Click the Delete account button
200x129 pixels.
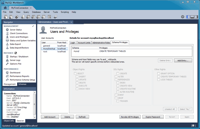(x=67, y=117)
